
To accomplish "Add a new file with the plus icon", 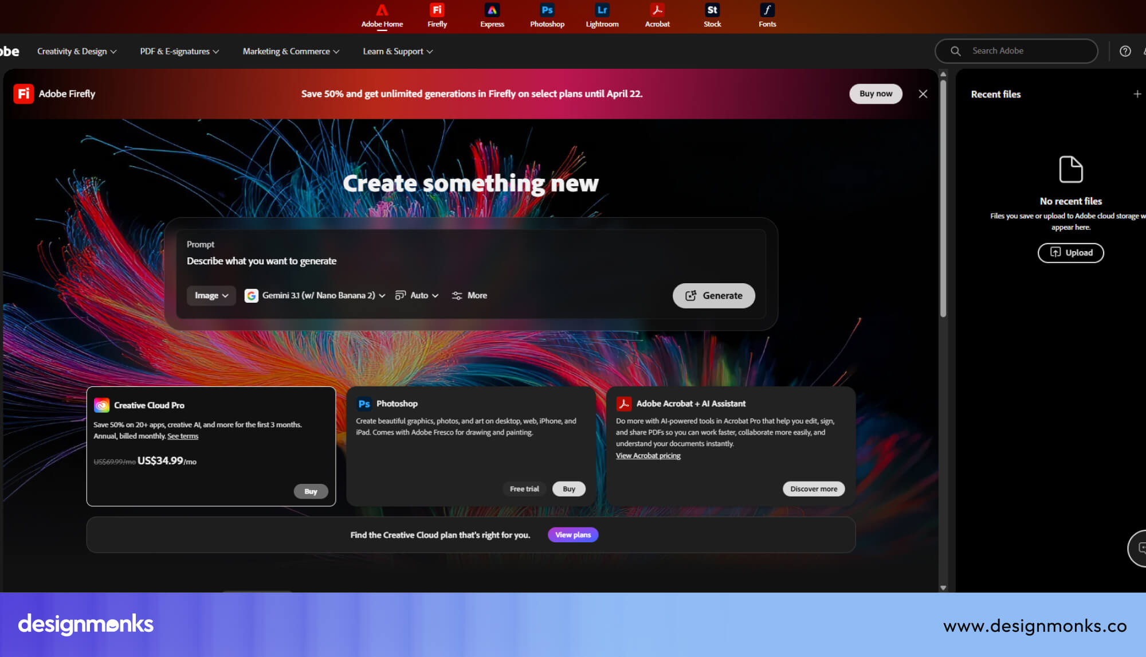I will pyautogui.click(x=1137, y=94).
